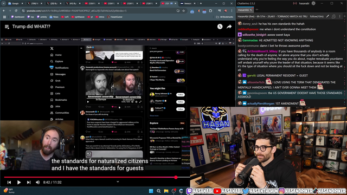Skip to previous video in playlist
This screenshot has width=347, height=195.
click(9, 182)
